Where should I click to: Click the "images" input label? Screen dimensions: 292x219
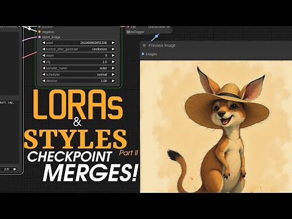(x=151, y=54)
